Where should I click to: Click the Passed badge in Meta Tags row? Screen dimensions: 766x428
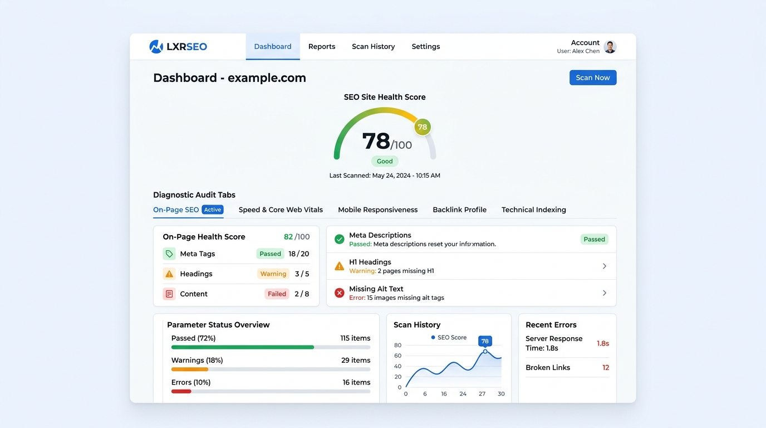(271, 254)
